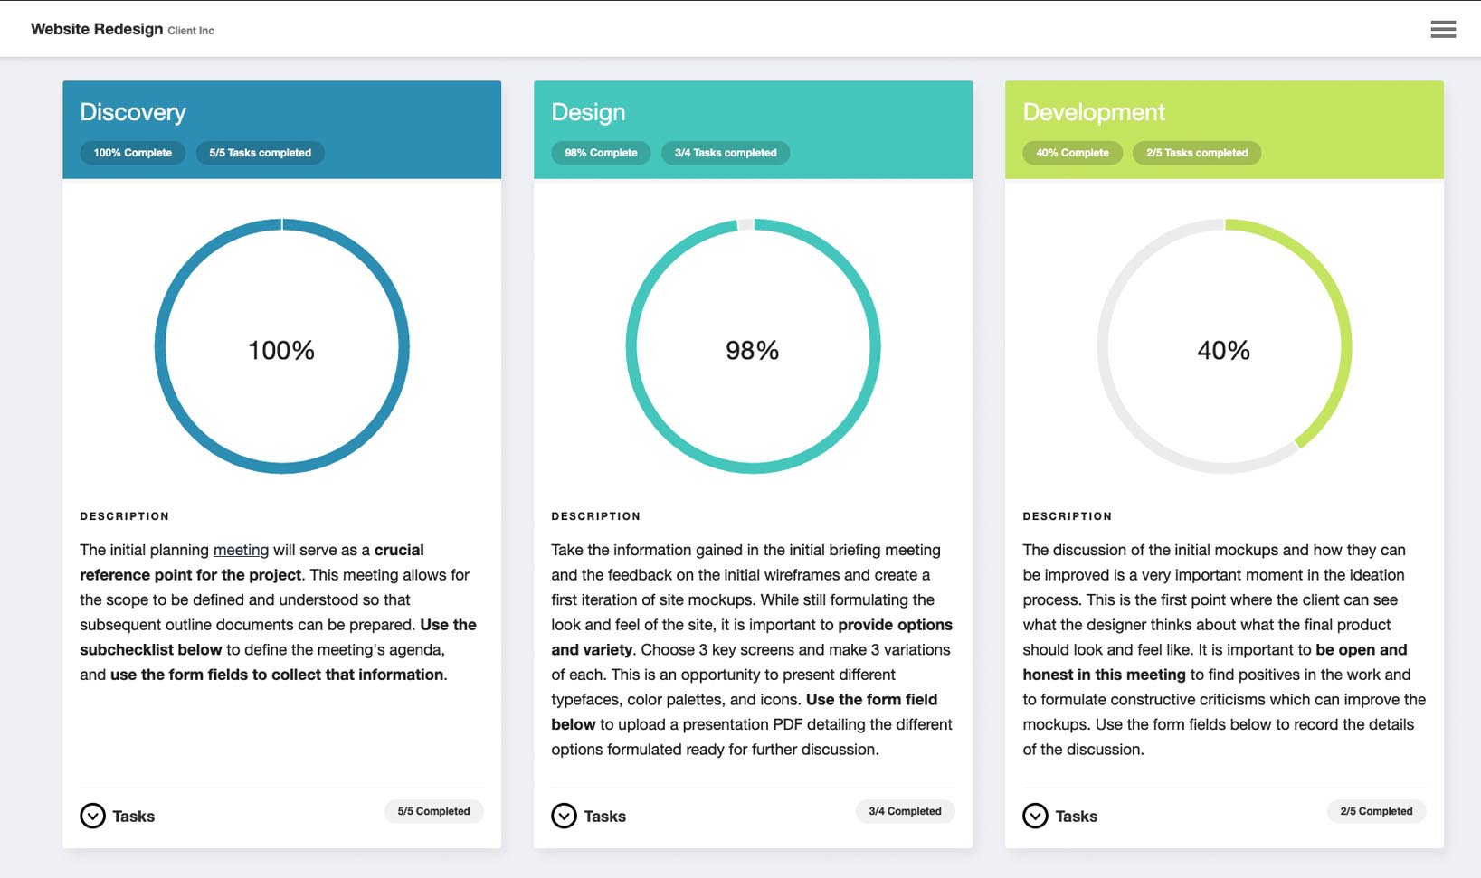Screen dimensions: 1481x878
Task: Expand the Tasks section under Discovery
Action: point(133,816)
